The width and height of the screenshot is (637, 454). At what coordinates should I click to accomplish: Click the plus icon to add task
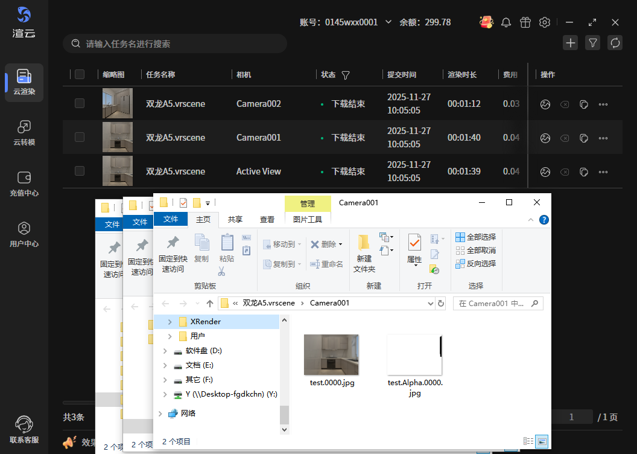(570, 43)
